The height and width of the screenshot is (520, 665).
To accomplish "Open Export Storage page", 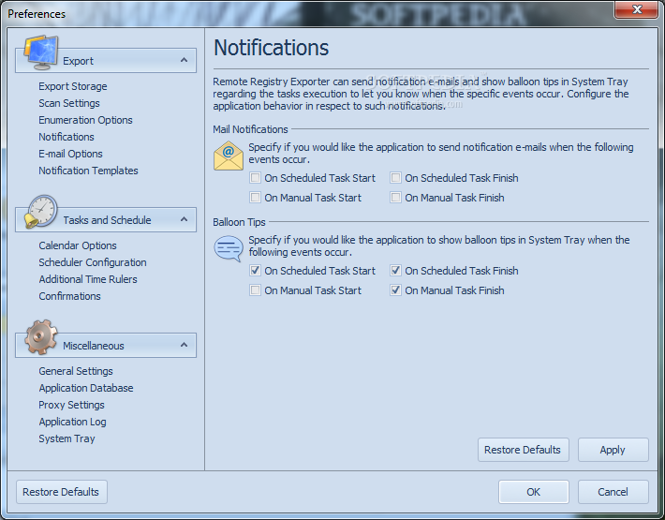I will pyautogui.click(x=73, y=86).
